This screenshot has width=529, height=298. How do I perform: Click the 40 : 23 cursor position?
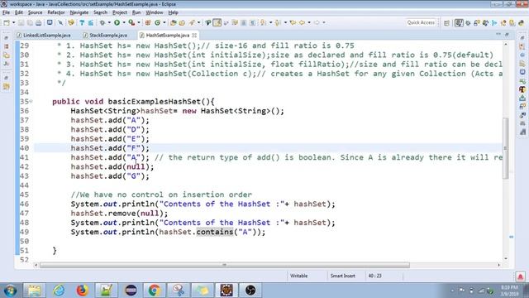(x=374, y=276)
